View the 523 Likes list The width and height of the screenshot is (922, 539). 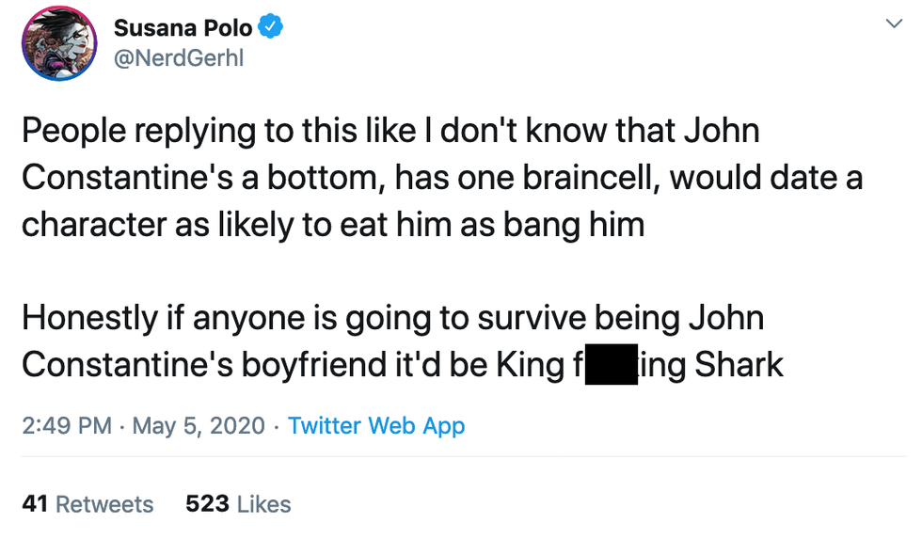[x=238, y=504]
